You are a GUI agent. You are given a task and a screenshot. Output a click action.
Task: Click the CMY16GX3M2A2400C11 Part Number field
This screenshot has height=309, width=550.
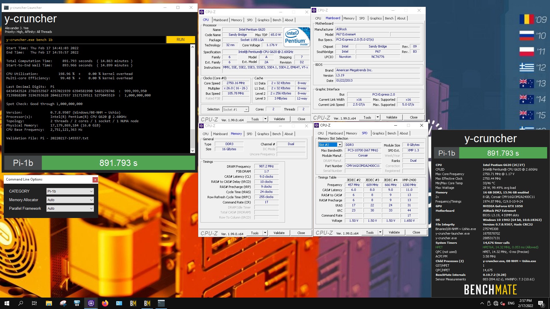(x=363, y=166)
